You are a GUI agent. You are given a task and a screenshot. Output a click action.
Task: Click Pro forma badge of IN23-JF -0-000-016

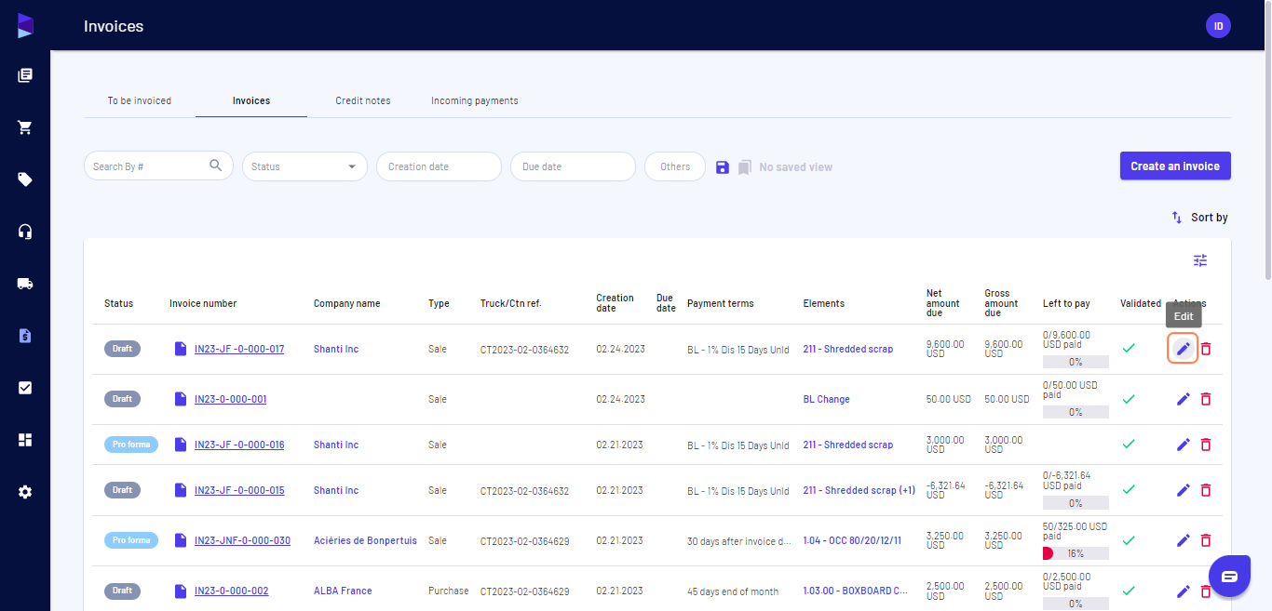131,445
